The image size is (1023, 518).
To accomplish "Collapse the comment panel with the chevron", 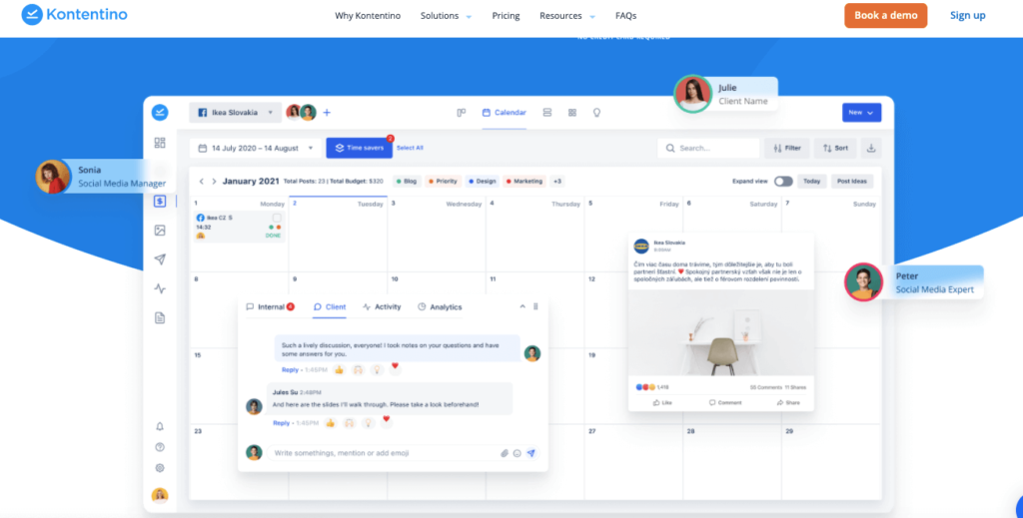I will click(522, 306).
